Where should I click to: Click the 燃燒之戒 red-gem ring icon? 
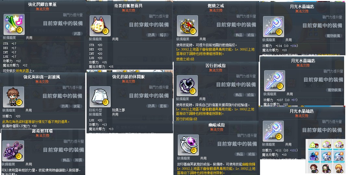(x=187, y=26)
